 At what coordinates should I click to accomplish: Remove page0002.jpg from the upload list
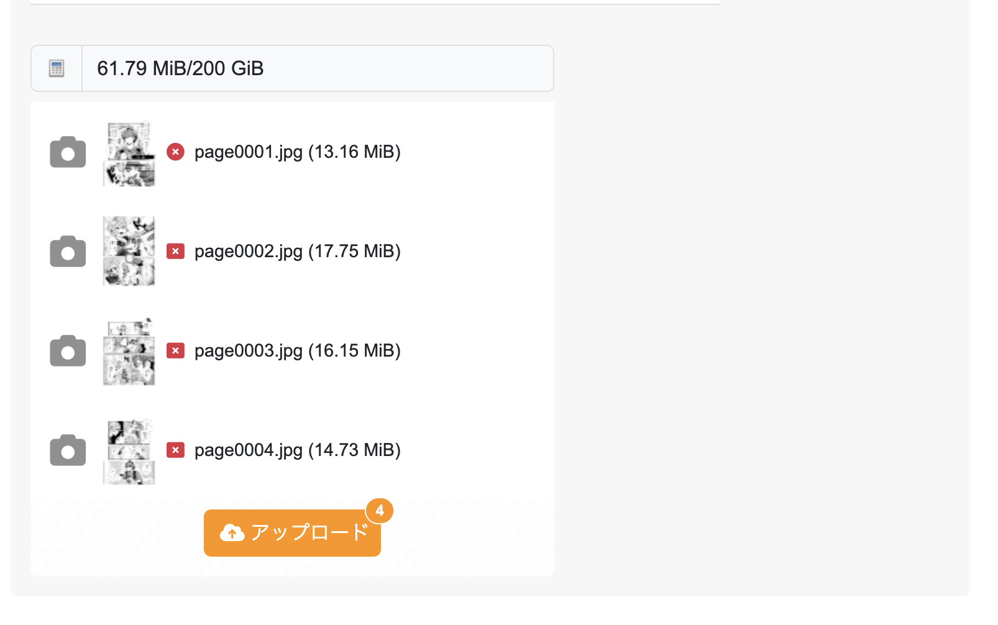pos(176,251)
